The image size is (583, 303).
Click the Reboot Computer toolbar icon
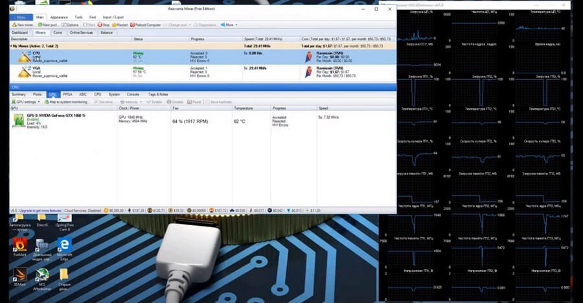[x=132, y=25]
